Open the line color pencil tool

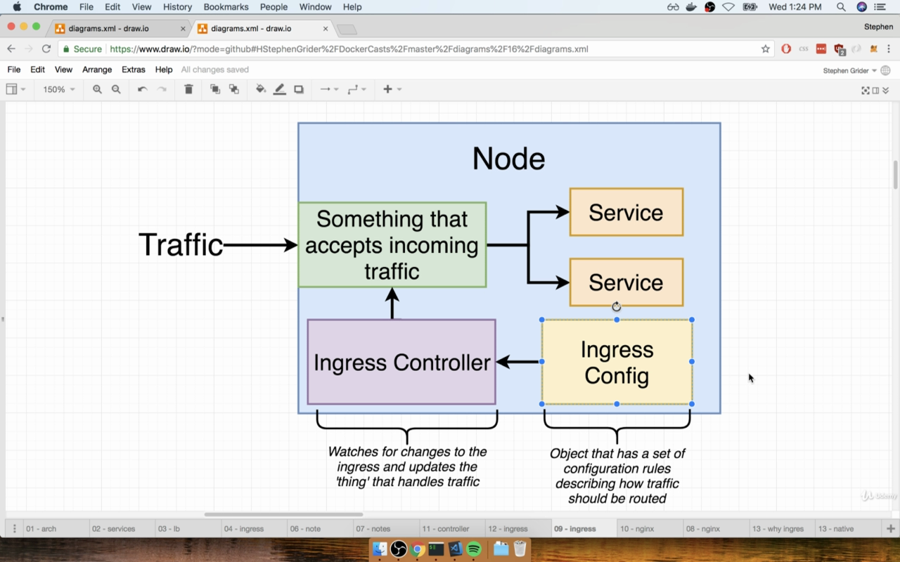pyautogui.click(x=280, y=89)
